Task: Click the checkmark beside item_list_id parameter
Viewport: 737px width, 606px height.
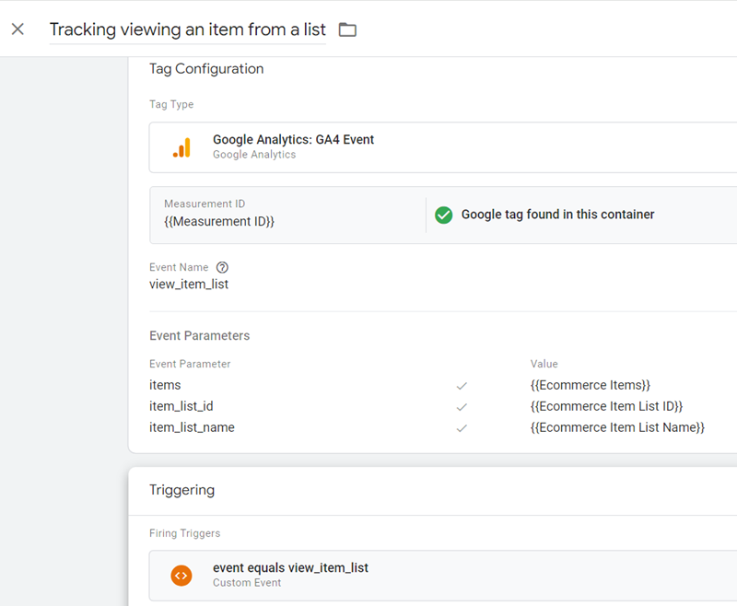Action: click(462, 406)
